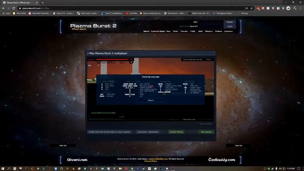Open the Fake Mail Generator bookmark

click(x=39, y=13)
